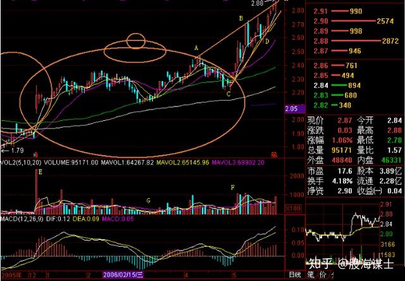Click the 总量 total volume 95171

tap(342, 150)
